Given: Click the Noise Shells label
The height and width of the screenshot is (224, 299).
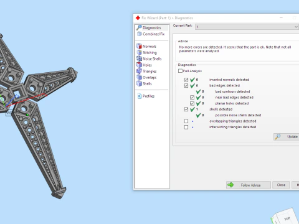Looking at the screenshot, I should [152, 59].
